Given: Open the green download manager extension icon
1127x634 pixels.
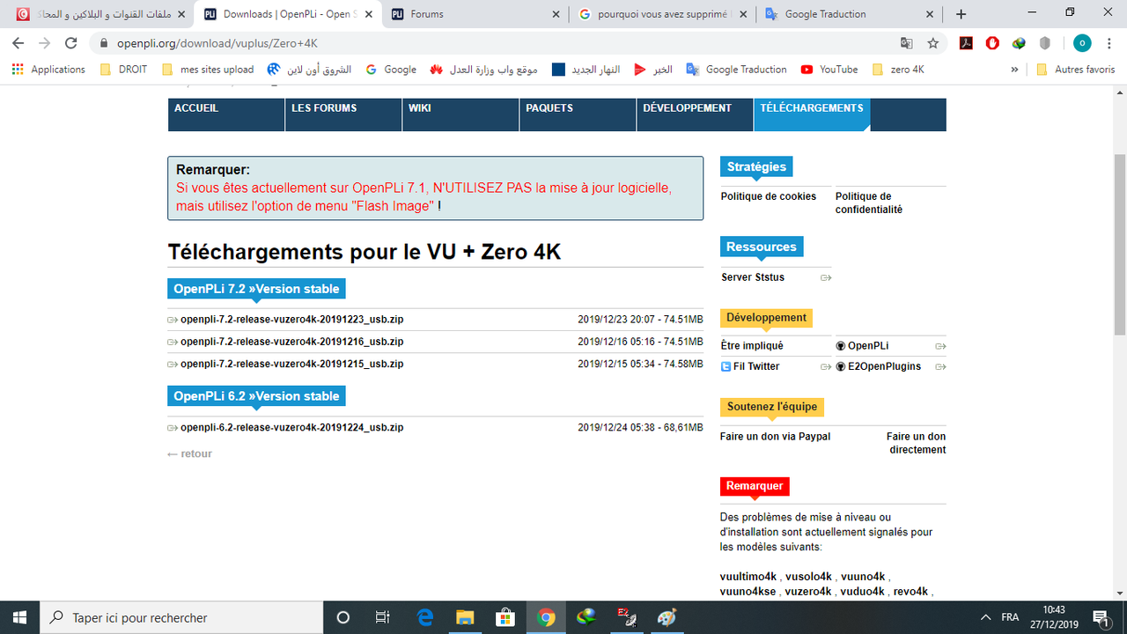Looking at the screenshot, I should pyautogui.click(x=1019, y=43).
